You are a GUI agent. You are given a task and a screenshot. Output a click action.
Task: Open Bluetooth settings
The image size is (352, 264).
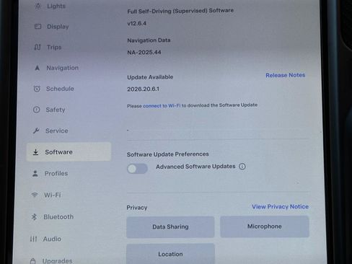coord(58,217)
